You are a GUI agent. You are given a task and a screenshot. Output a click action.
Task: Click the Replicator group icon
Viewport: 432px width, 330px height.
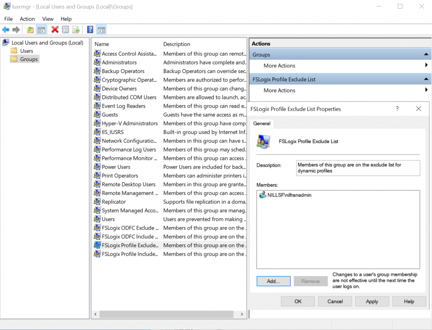click(97, 202)
